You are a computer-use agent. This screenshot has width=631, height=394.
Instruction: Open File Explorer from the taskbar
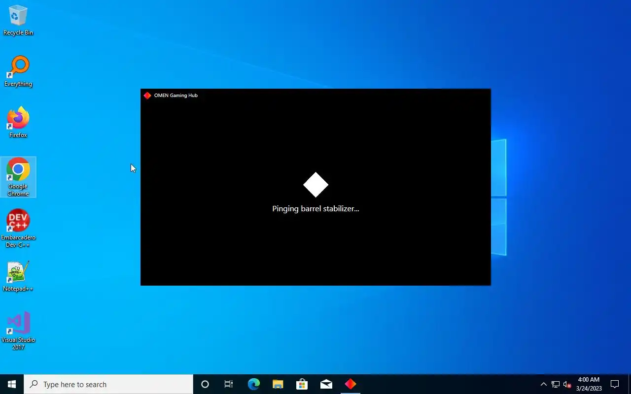coord(278,384)
